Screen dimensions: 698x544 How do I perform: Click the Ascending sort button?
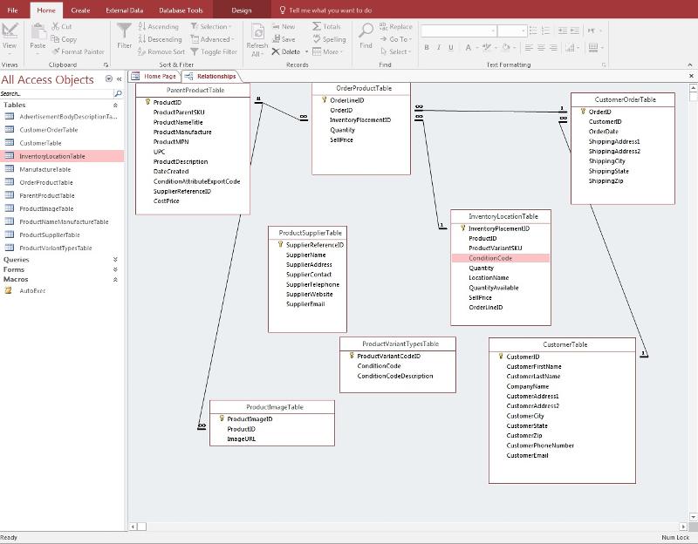pos(158,27)
